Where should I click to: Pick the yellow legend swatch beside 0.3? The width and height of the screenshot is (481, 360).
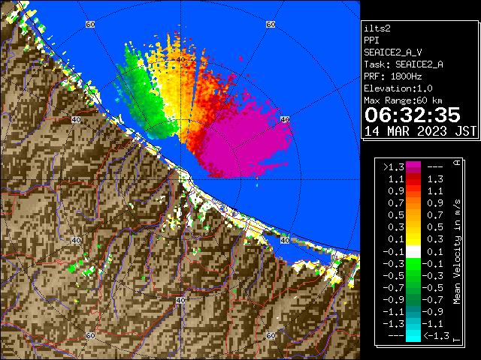[x=413, y=238]
